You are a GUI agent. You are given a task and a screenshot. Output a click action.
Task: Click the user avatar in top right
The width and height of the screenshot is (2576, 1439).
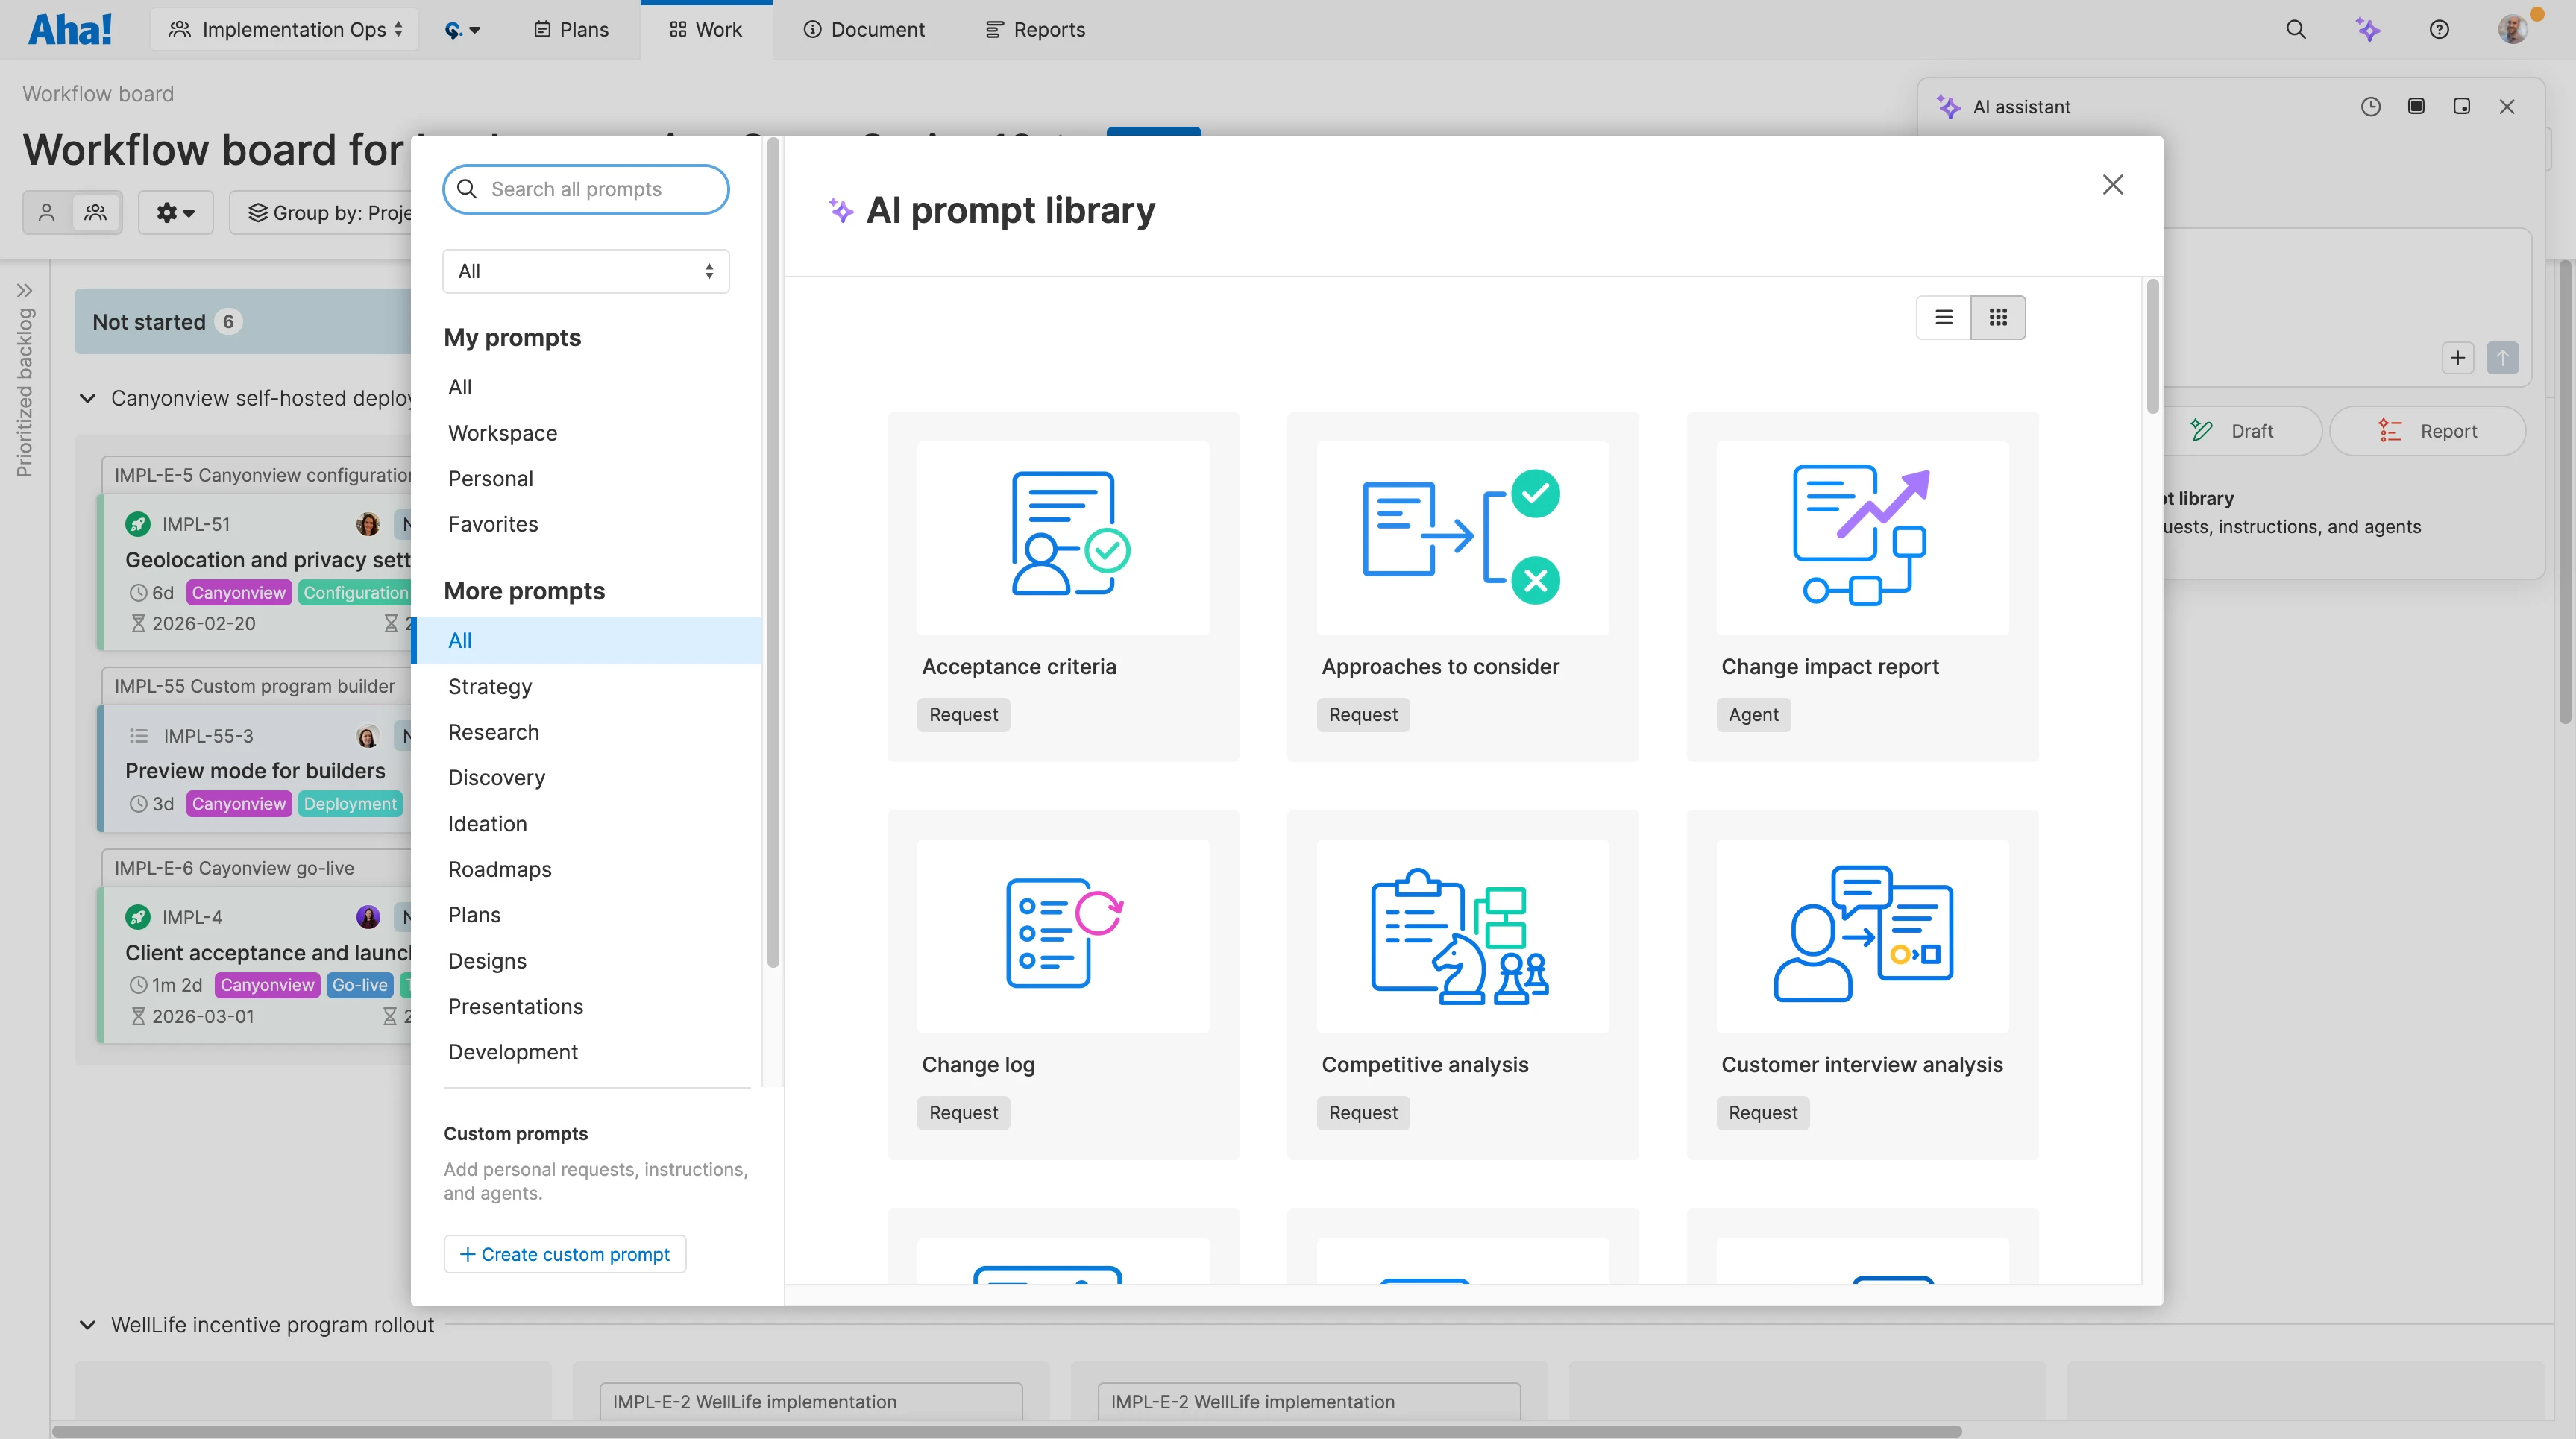pos(2514,29)
